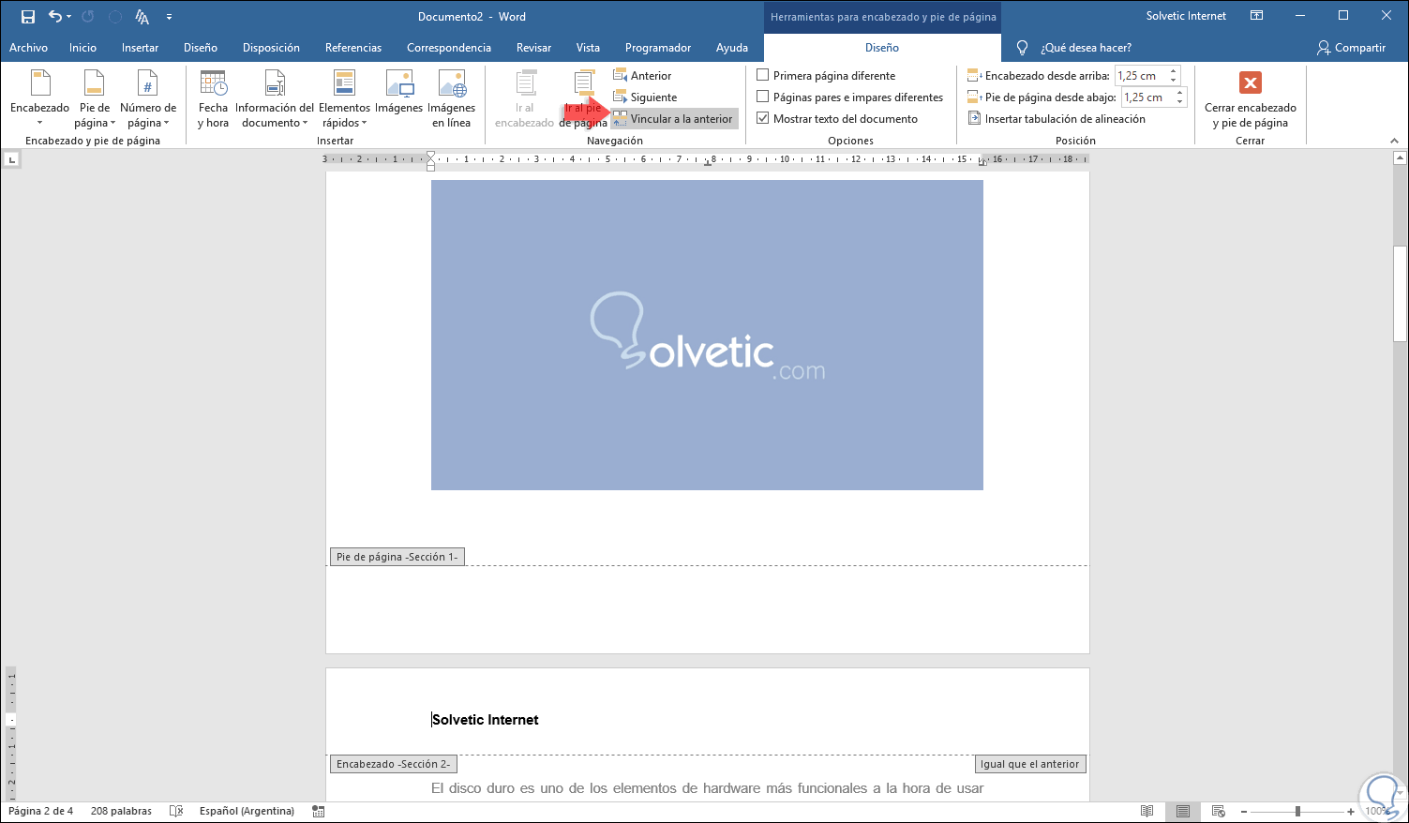Viewport: 1409px width, 823px height.
Task: Go to footer with Ir al pie de página
Action: click(x=583, y=99)
